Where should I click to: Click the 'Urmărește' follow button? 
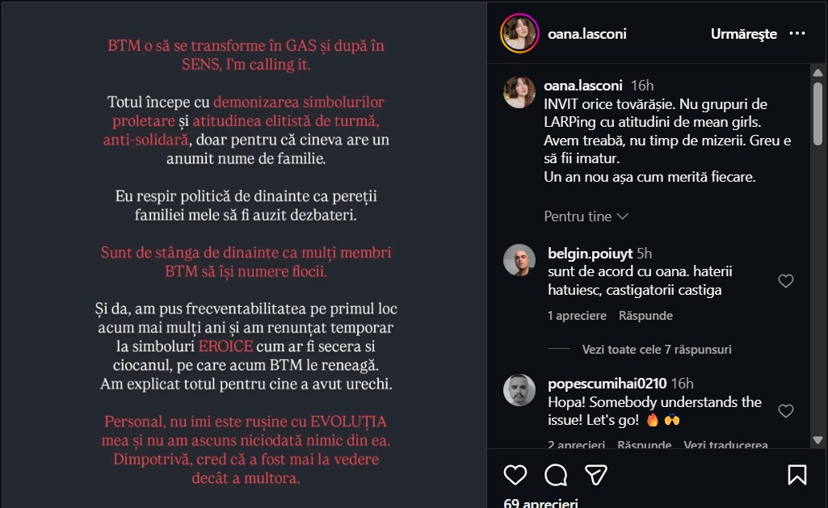(743, 34)
